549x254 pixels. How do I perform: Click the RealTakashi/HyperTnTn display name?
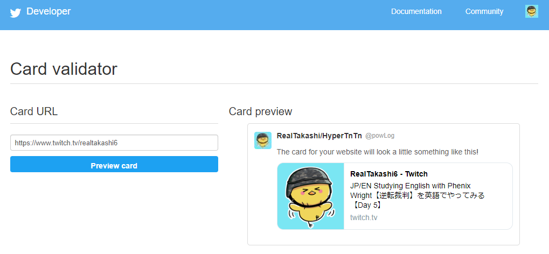coord(319,136)
